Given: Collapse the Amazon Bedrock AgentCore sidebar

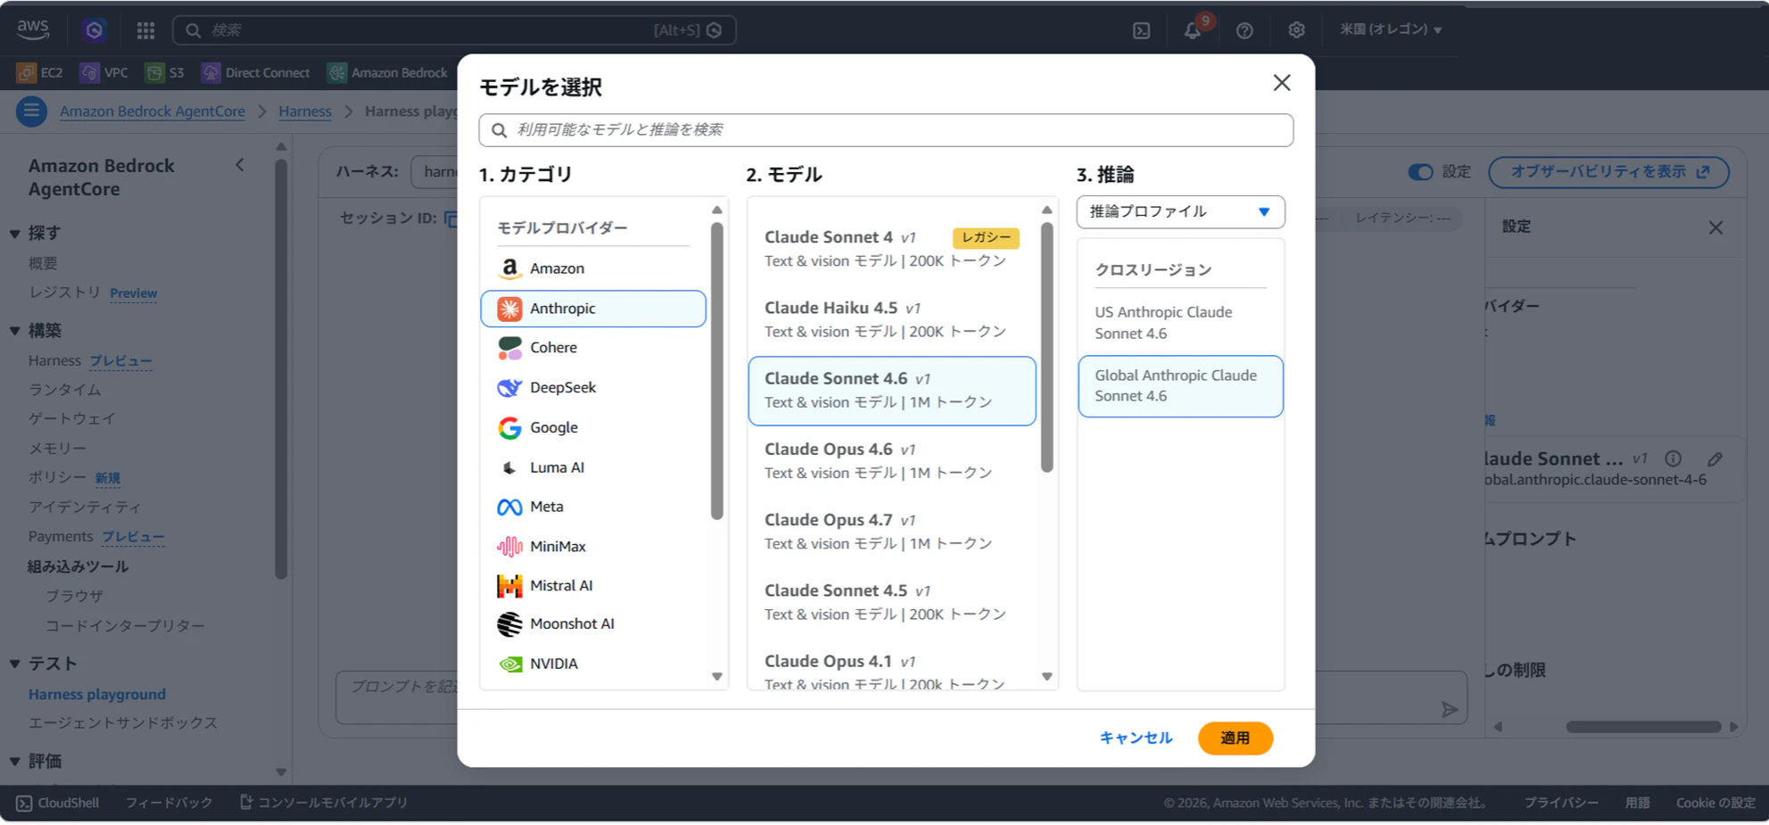Looking at the screenshot, I should click(240, 165).
